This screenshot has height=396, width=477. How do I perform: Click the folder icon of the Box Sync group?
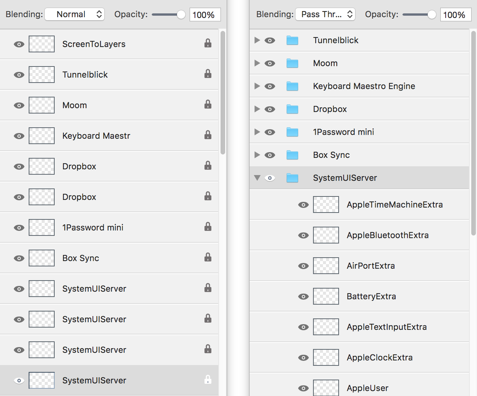pyautogui.click(x=292, y=155)
